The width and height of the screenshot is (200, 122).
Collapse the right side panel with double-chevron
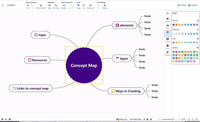click(167, 13)
